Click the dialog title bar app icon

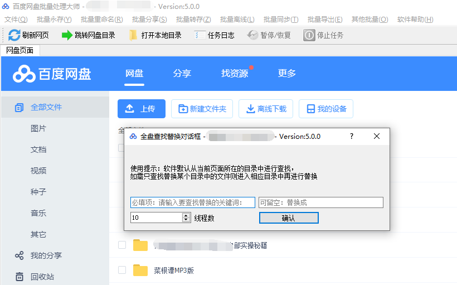133,136
